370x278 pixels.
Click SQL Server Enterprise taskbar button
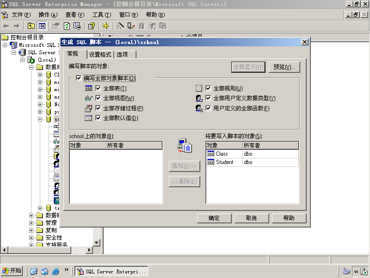[111, 272]
